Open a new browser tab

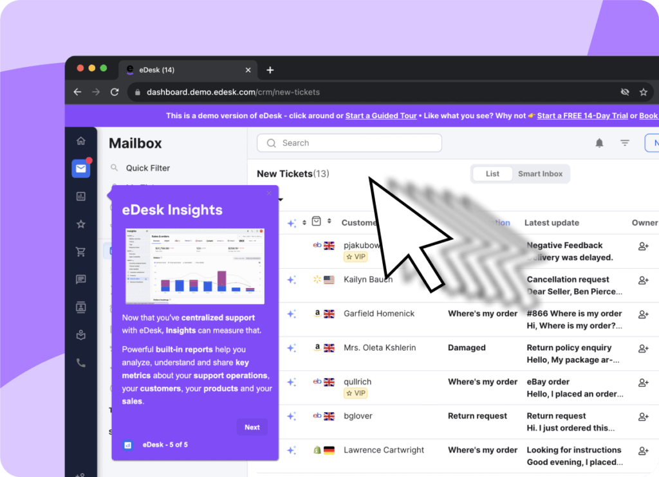(270, 70)
